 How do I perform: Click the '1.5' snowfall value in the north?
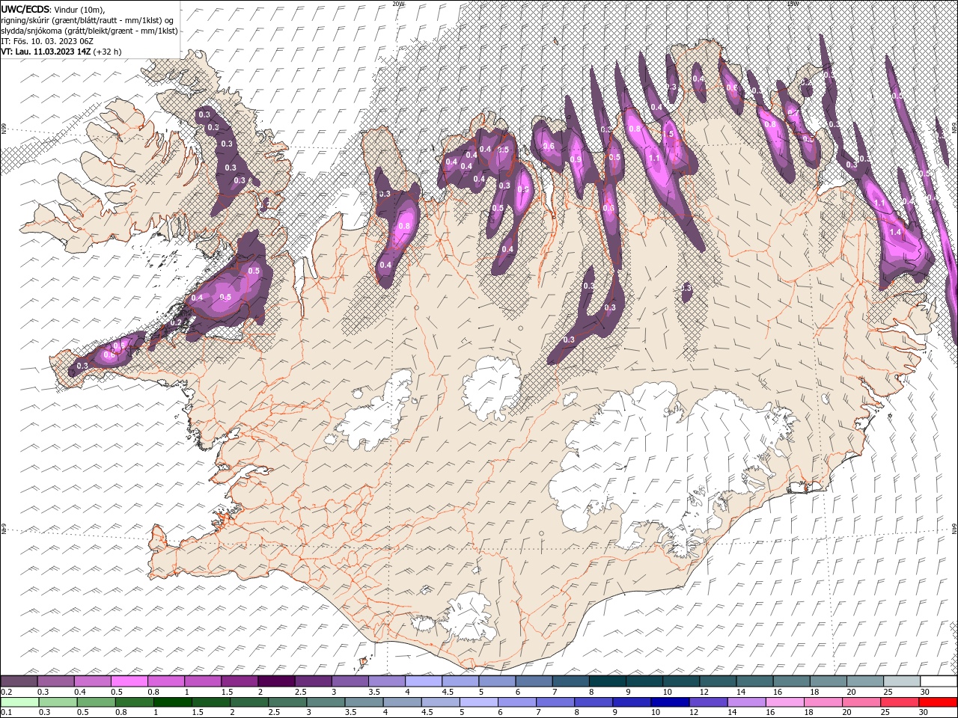pyautogui.click(x=668, y=133)
